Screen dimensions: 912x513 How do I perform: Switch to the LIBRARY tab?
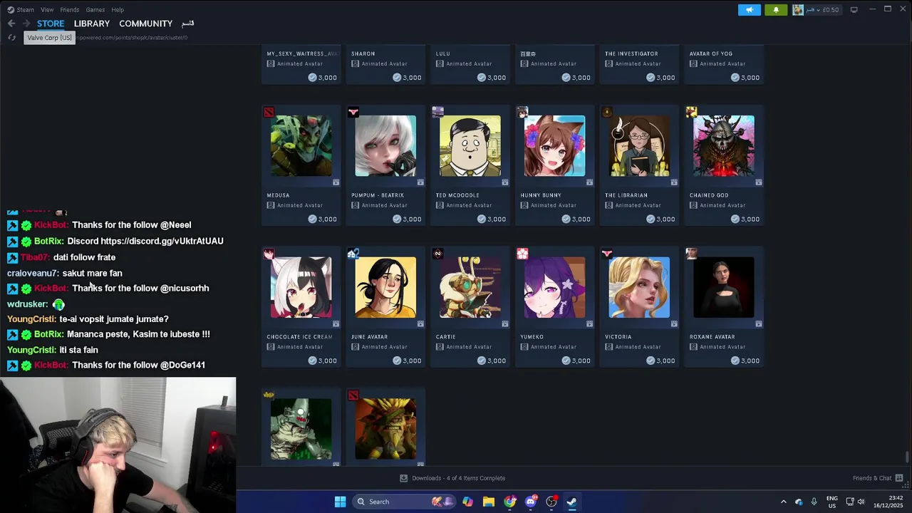coord(92,24)
